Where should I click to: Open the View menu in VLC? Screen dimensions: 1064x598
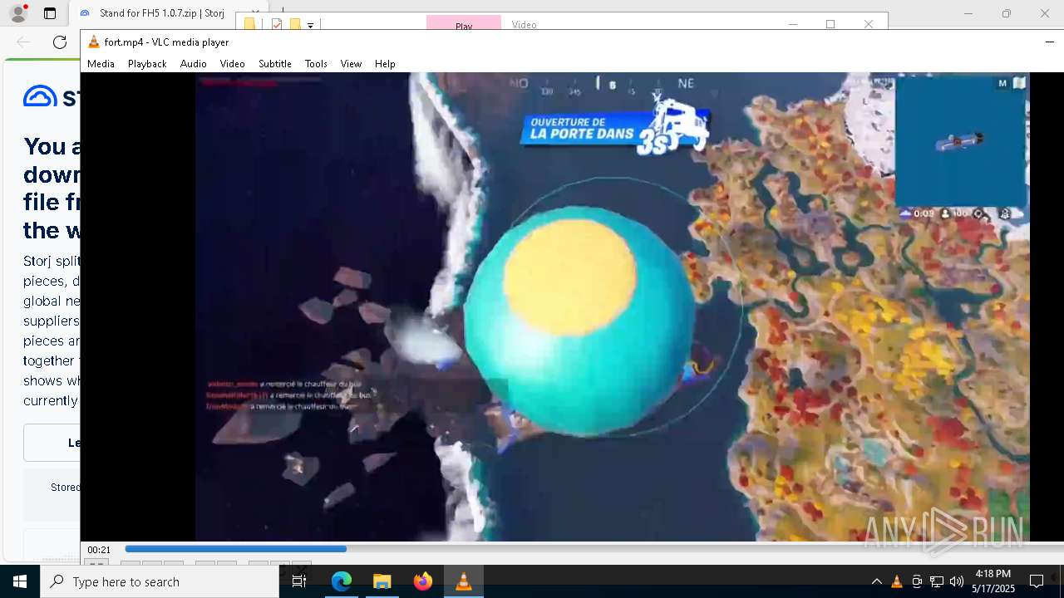(351, 64)
